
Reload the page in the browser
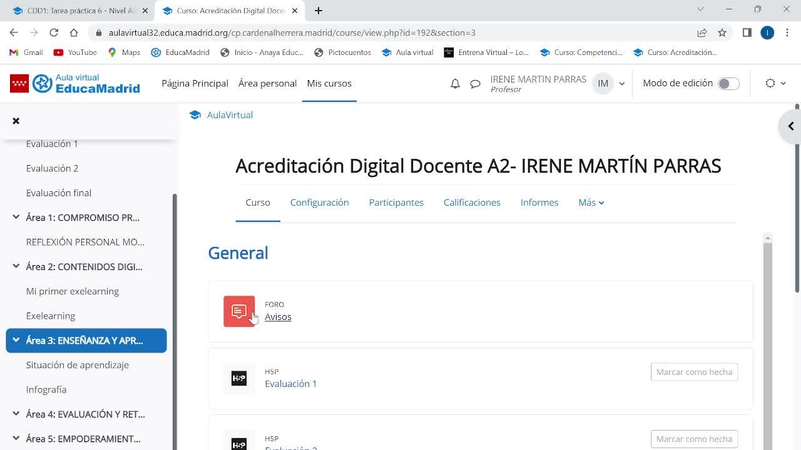(54, 32)
